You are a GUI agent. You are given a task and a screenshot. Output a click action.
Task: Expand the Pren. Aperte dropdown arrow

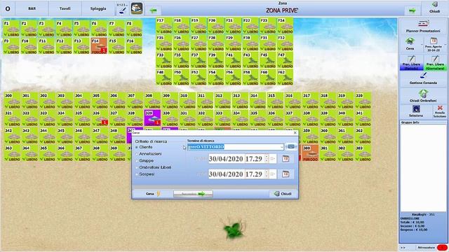coord(445,45)
